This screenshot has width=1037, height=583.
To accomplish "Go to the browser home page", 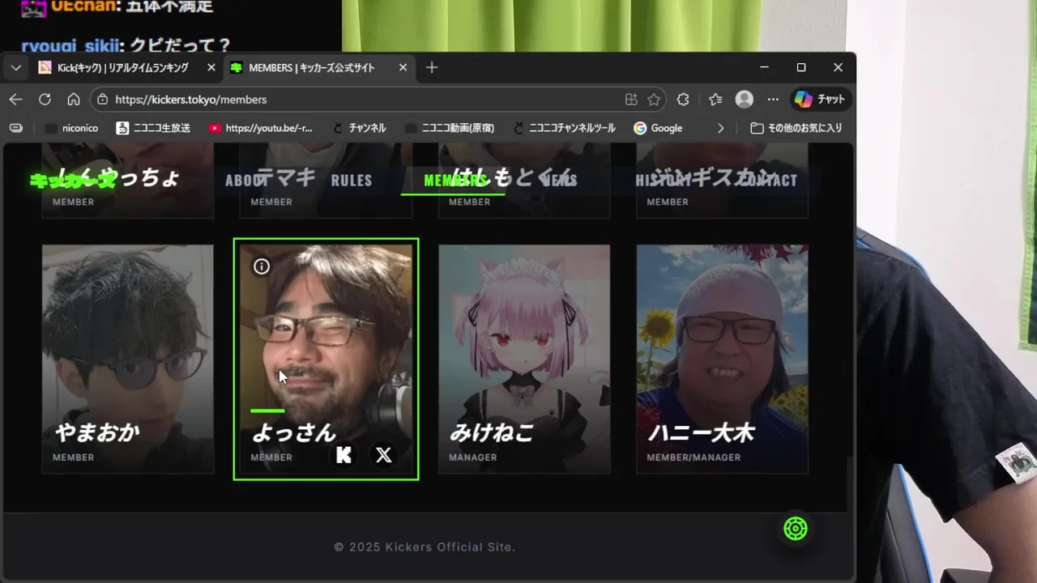I will point(74,100).
